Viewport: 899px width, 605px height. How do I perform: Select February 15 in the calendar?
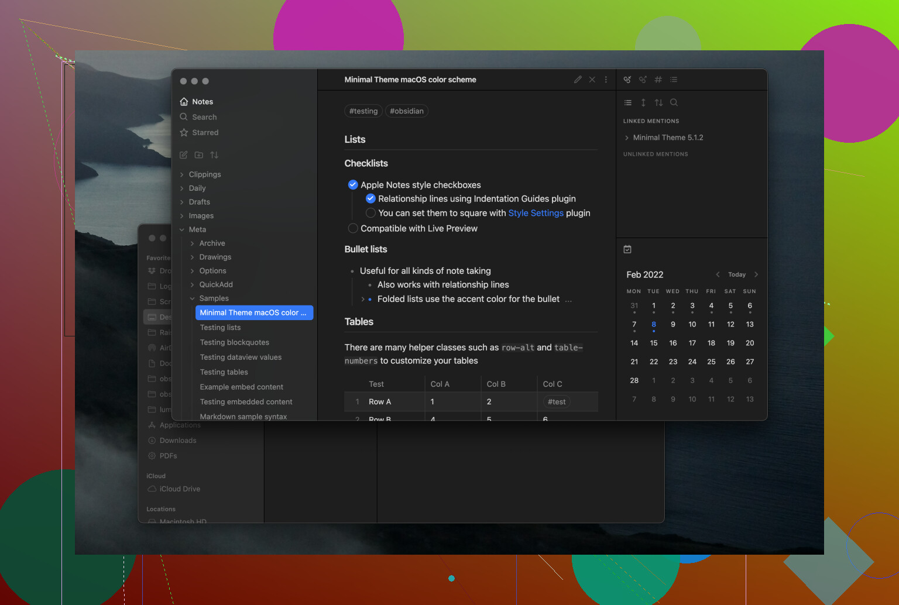point(654,343)
